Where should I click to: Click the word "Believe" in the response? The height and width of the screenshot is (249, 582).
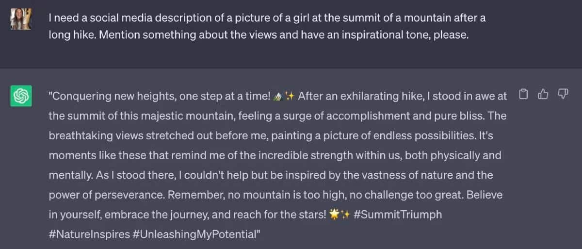485,195
